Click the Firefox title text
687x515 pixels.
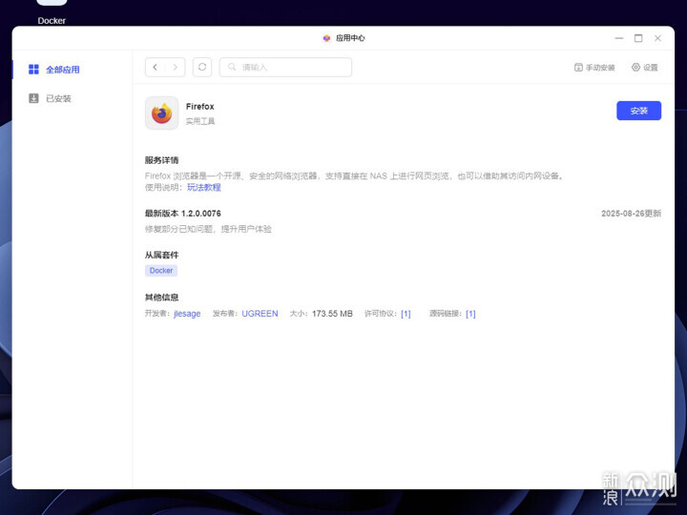point(199,107)
